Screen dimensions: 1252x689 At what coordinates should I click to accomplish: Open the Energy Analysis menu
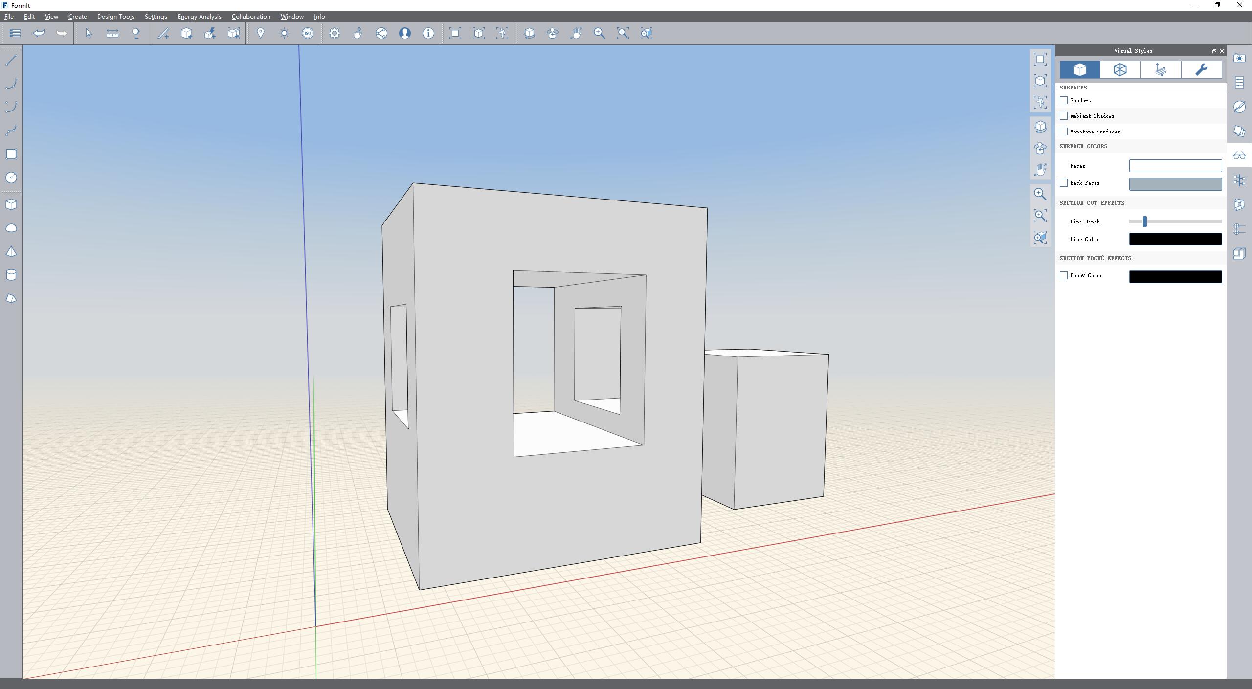[199, 16]
